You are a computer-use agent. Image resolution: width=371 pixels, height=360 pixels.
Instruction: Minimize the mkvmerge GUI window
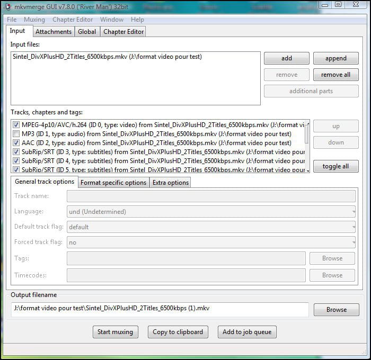(325, 4)
